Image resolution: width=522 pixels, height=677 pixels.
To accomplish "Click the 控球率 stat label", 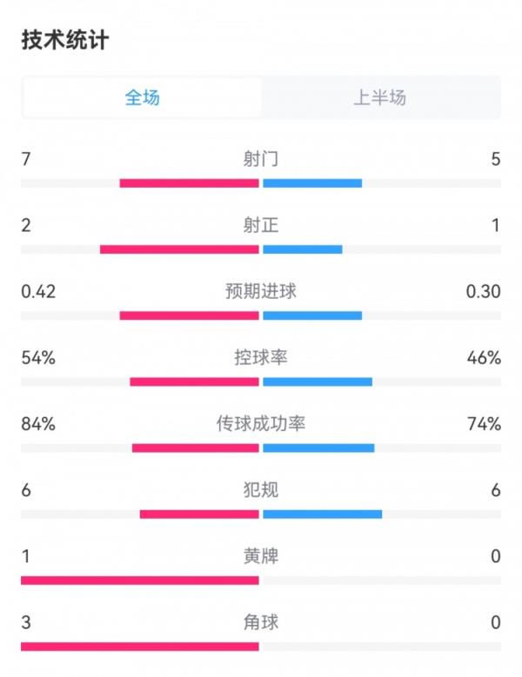I will click(x=261, y=357).
